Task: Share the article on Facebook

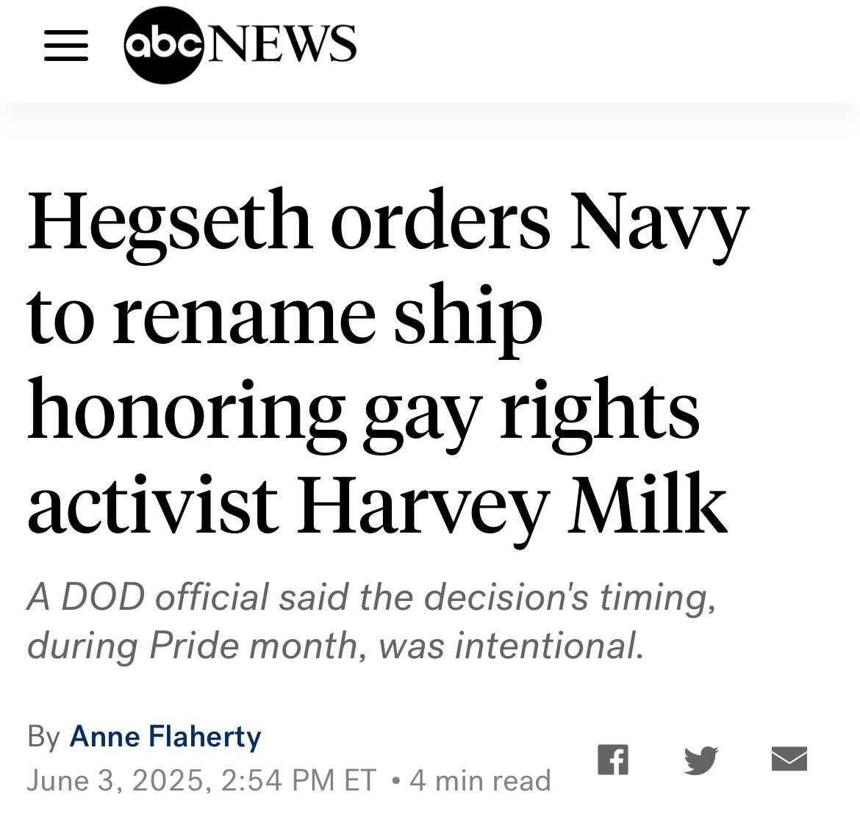Action: coord(612,760)
